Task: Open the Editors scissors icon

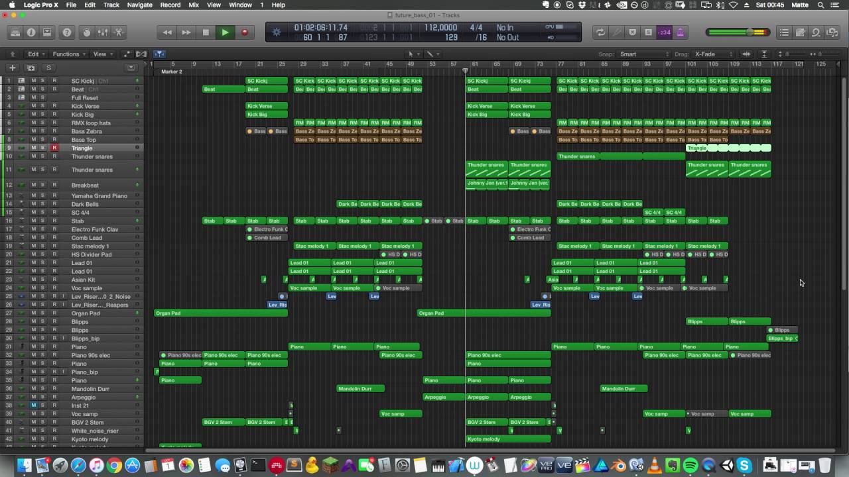Action: [119, 32]
